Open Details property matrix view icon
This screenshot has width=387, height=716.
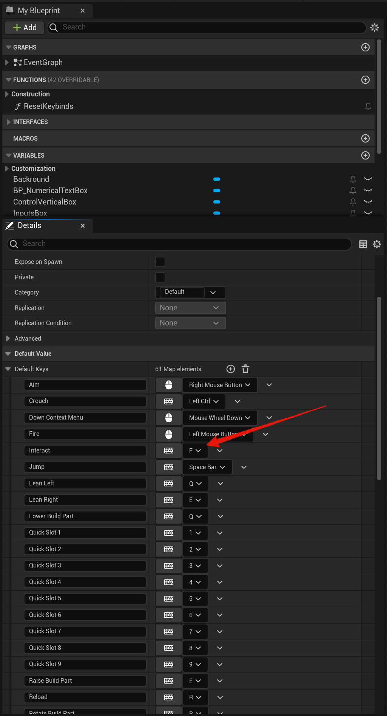363,244
